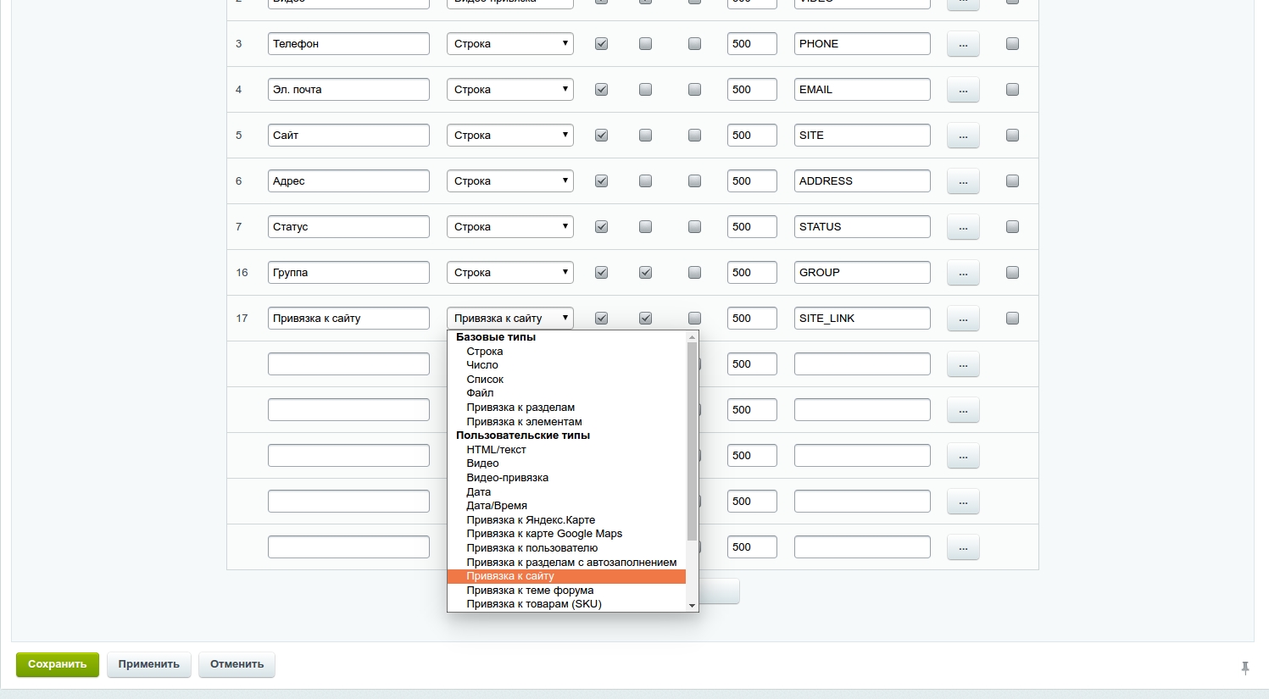Viewport: 1269px width, 699px height.
Task: Collapse the Привязка к сайту type dropdown
Action: [509, 319]
